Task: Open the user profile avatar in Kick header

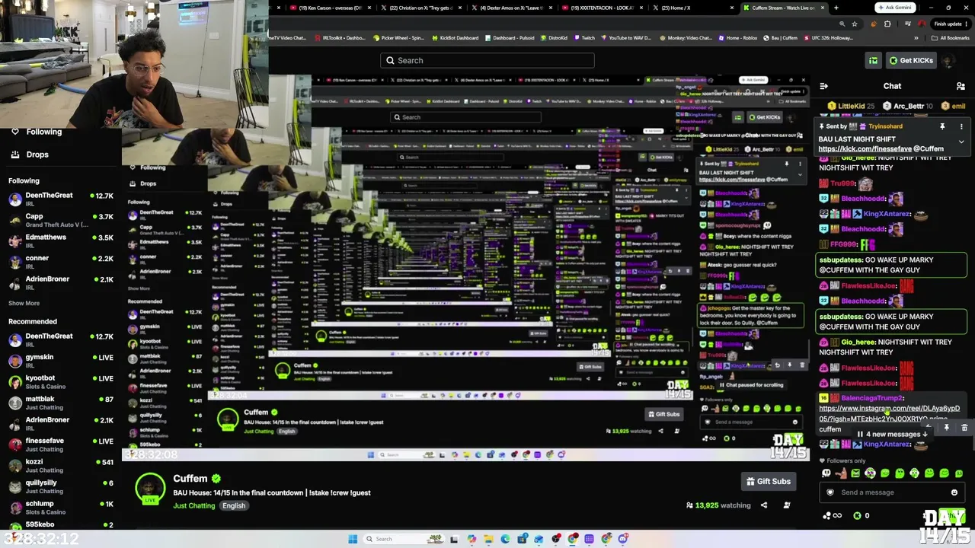Action: coord(949,61)
